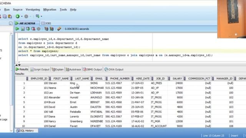Click the grey Cancel icon in worksheet toolbar
Image resolution: width=246 pixels, height=138 pixels.
coord(38,29)
